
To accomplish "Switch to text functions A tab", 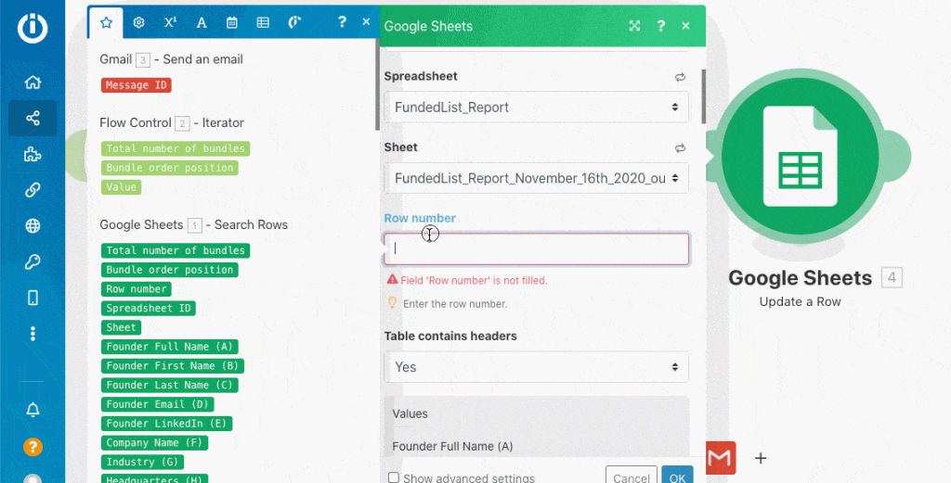I will [x=202, y=22].
